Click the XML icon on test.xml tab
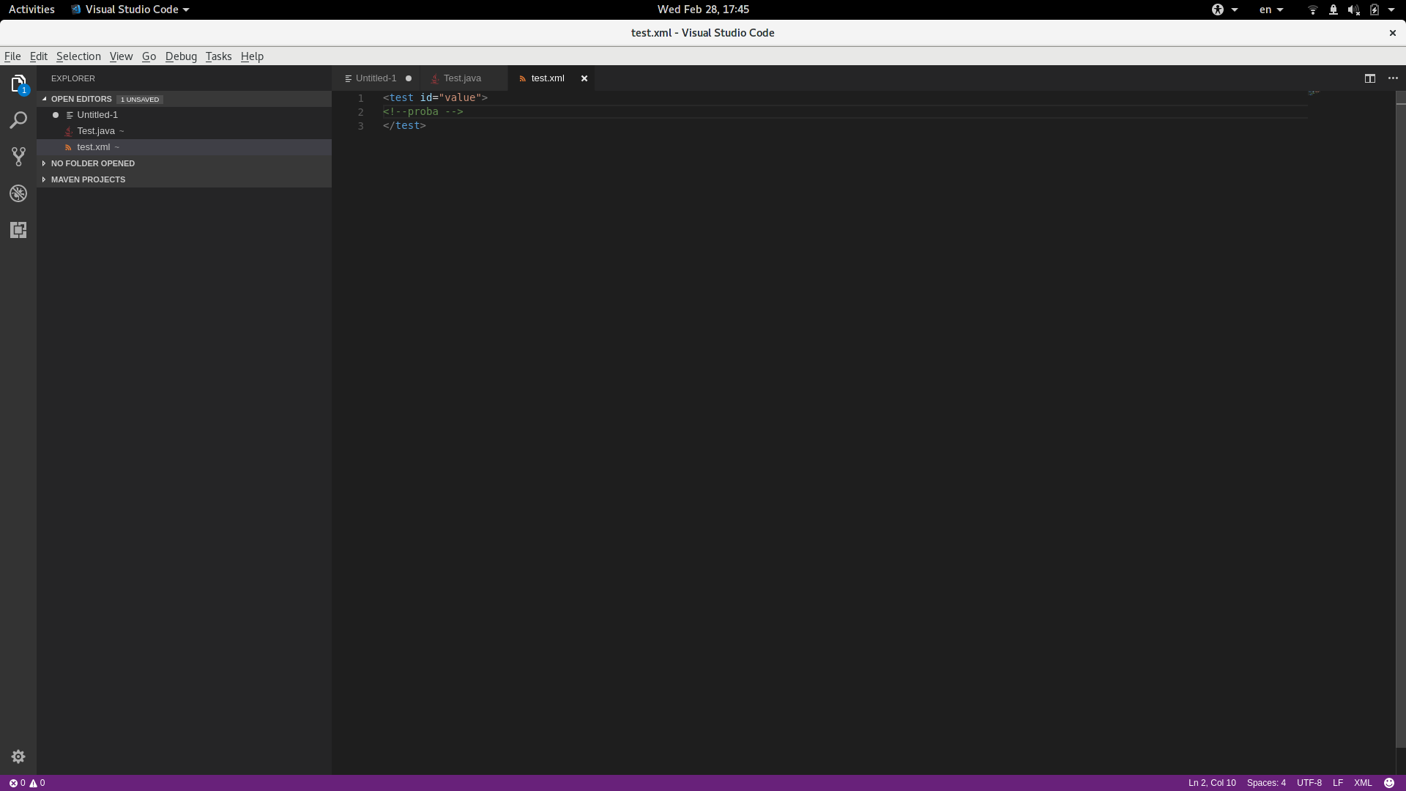 [x=522, y=78]
